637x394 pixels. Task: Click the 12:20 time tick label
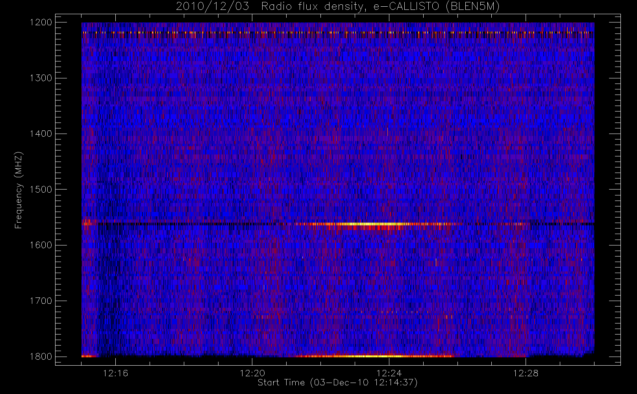point(252,373)
